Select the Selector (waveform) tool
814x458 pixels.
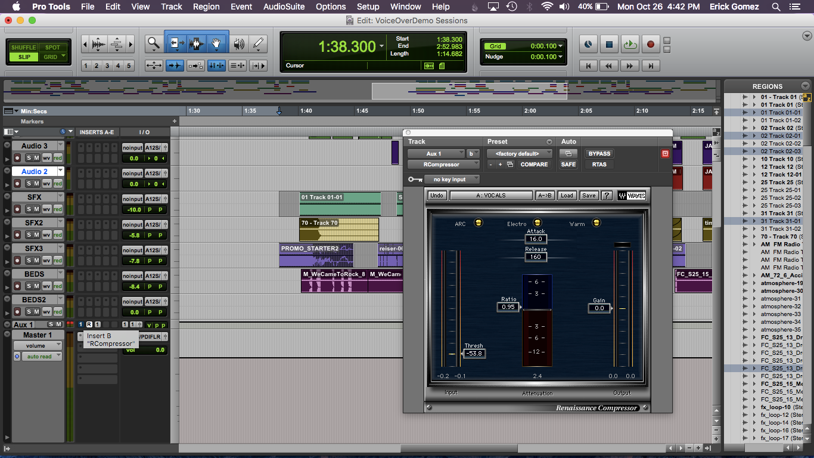click(197, 44)
